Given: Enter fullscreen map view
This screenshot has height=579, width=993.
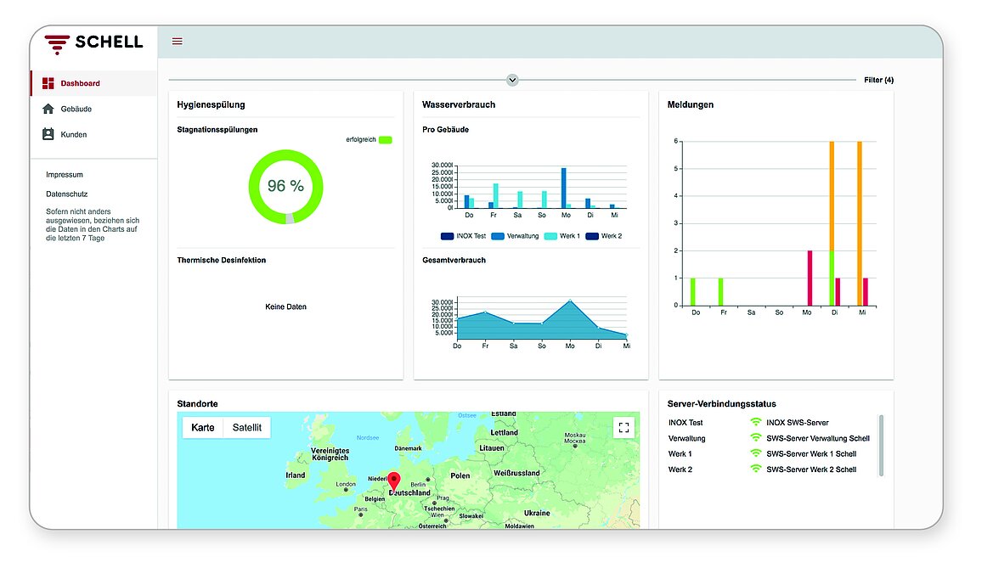Looking at the screenshot, I should click(624, 428).
